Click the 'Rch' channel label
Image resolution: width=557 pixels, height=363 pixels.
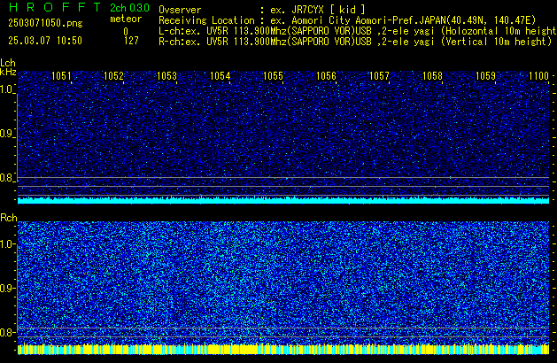point(9,218)
